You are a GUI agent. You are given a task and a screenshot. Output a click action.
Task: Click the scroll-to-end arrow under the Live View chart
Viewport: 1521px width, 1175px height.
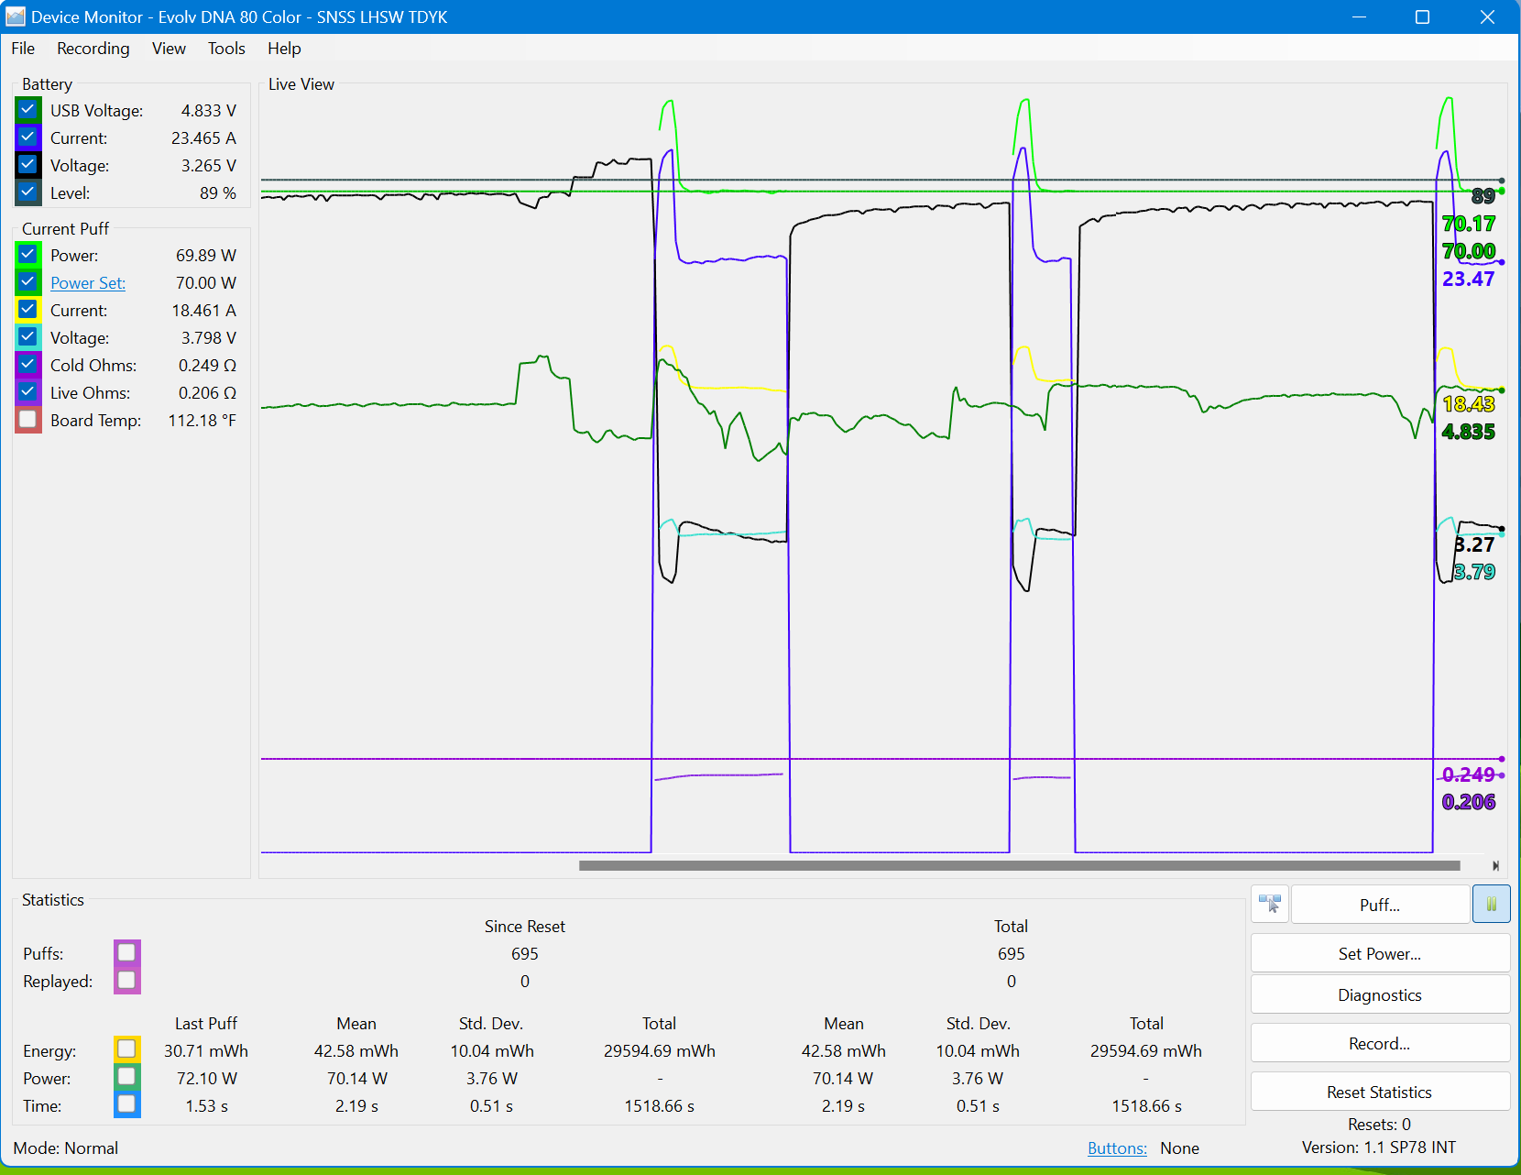[1495, 865]
